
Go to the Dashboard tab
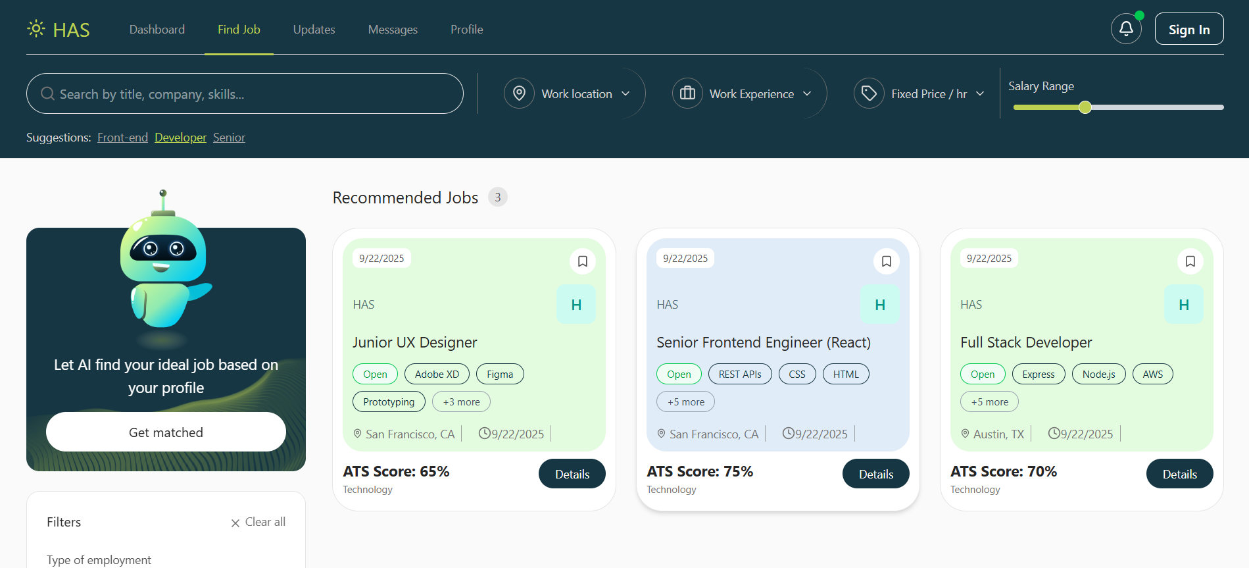157,30
